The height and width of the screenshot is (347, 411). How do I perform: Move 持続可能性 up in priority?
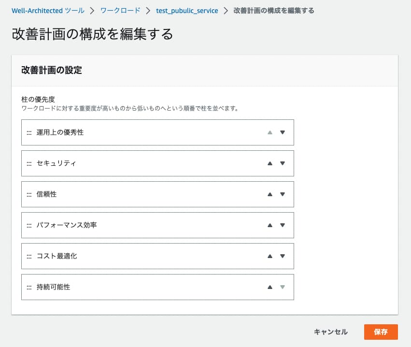269,287
